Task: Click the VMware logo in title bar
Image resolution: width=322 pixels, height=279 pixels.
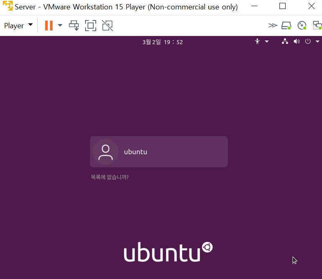Action: pyautogui.click(x=8, y=6)
